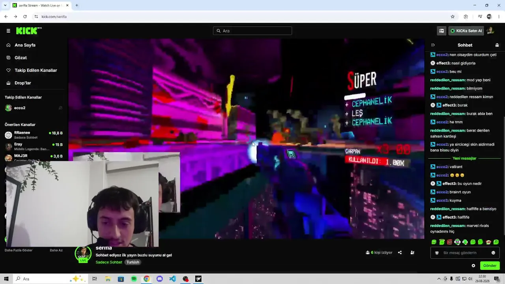The height and width of the screenshot is (284, 505).
Task: Open followed channel ecco2
Action: point(34,108)
